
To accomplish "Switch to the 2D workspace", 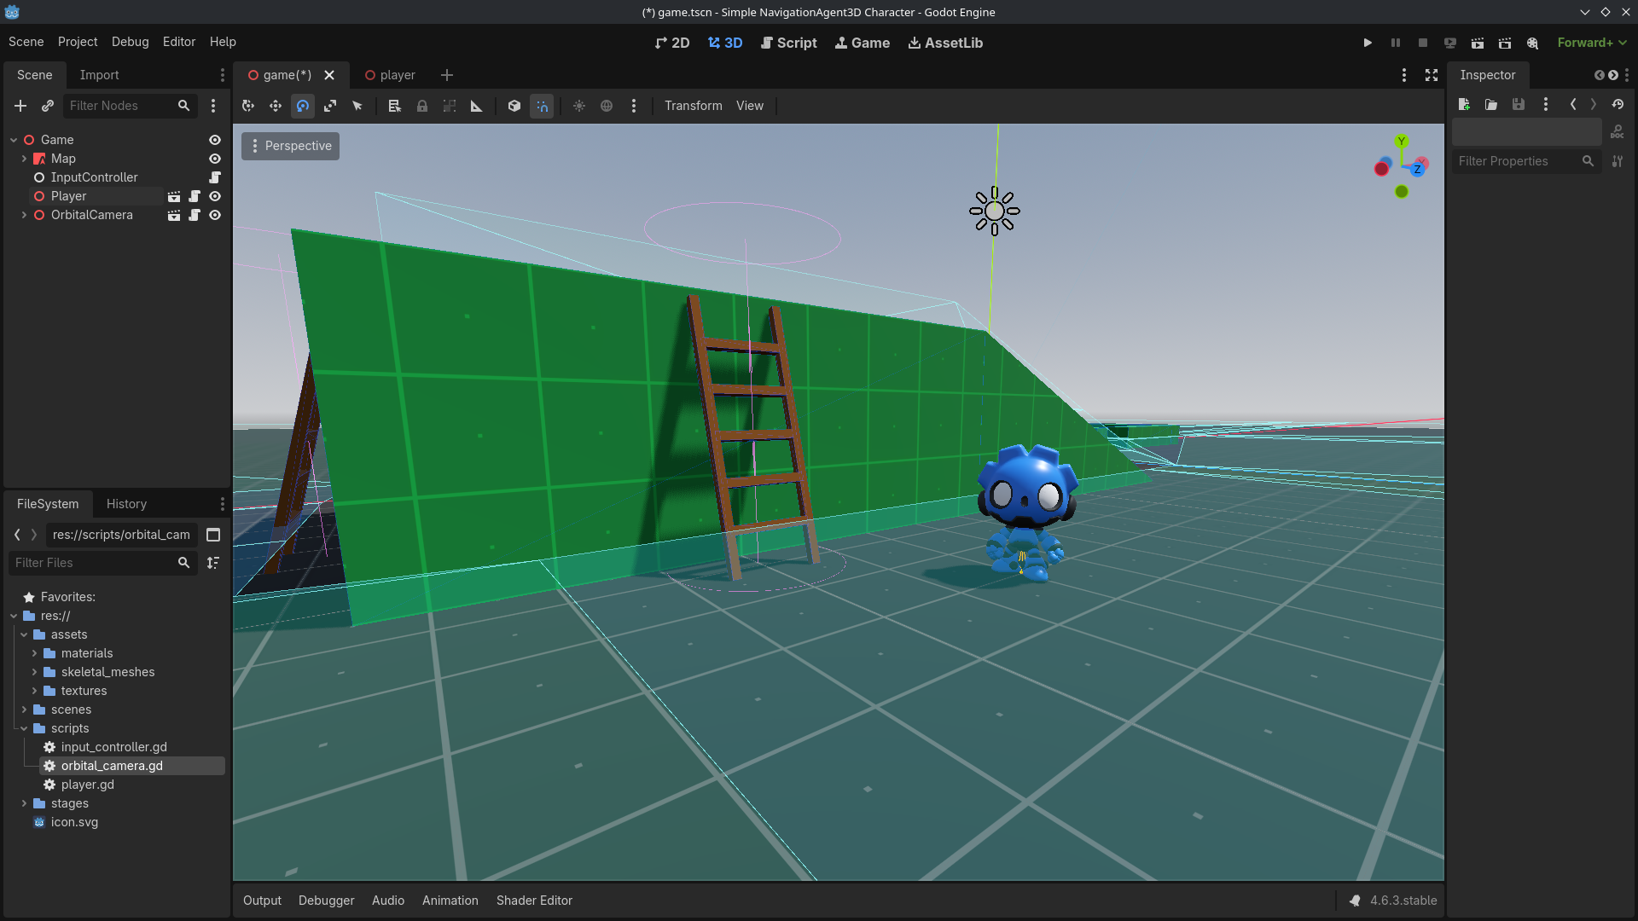I will [672, 43].
